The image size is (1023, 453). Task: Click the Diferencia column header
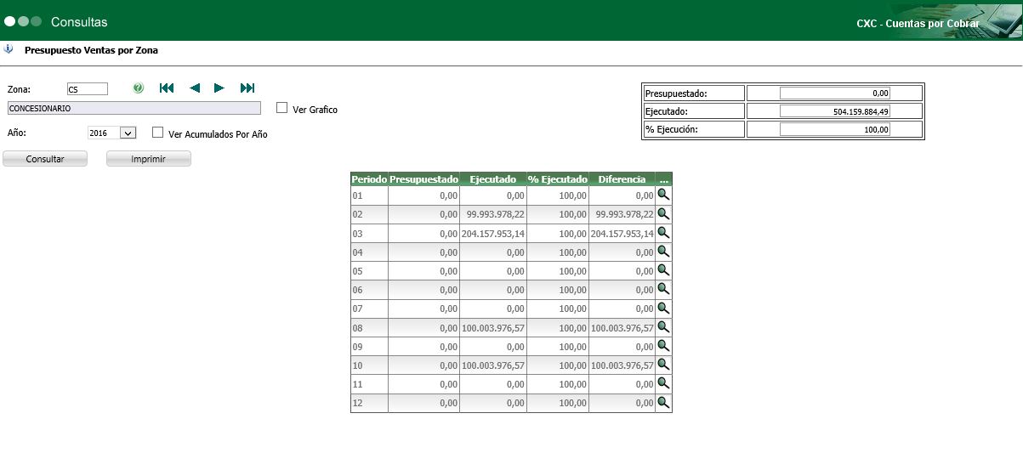click(622, 179)
